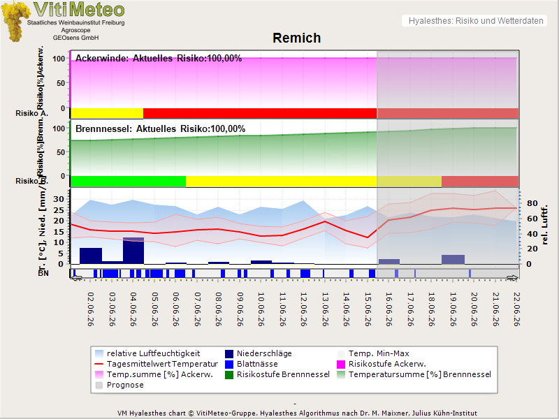This screenshot has width=559, height=419.
Task: Click the date label 19.06.26
Action: (453, 309)
